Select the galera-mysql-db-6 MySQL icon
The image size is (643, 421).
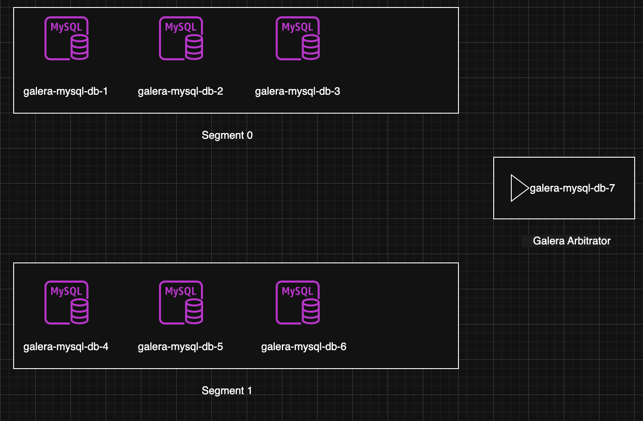click(x=298, y=303)
